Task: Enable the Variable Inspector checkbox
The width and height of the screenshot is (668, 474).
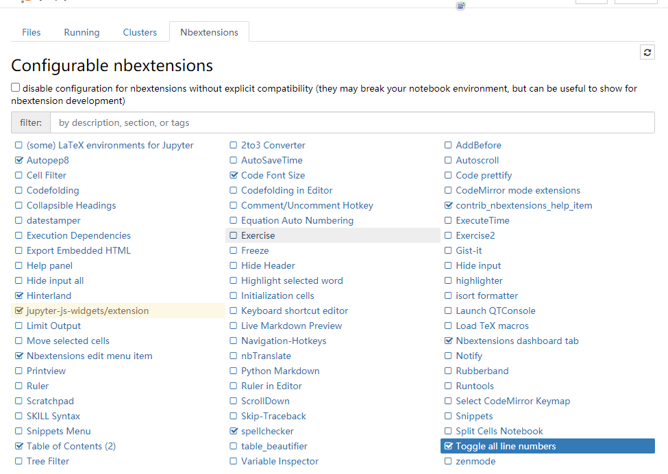Action: 234,462
